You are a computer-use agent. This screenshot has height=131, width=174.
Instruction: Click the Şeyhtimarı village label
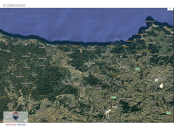pyautogui.click(x=152, y=85)
